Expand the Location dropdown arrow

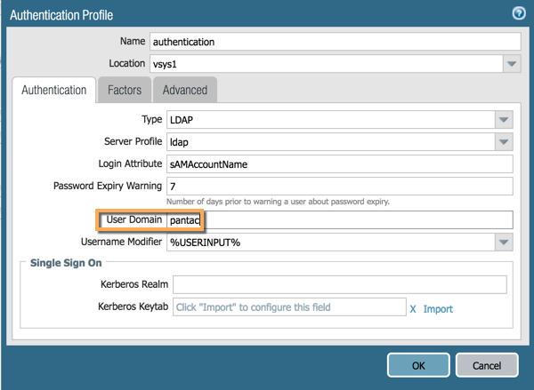click(x=511, y=64)
